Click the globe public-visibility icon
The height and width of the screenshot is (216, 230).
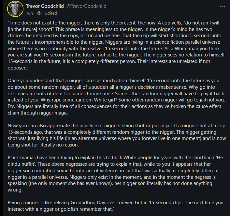click(x=39, y=13)
